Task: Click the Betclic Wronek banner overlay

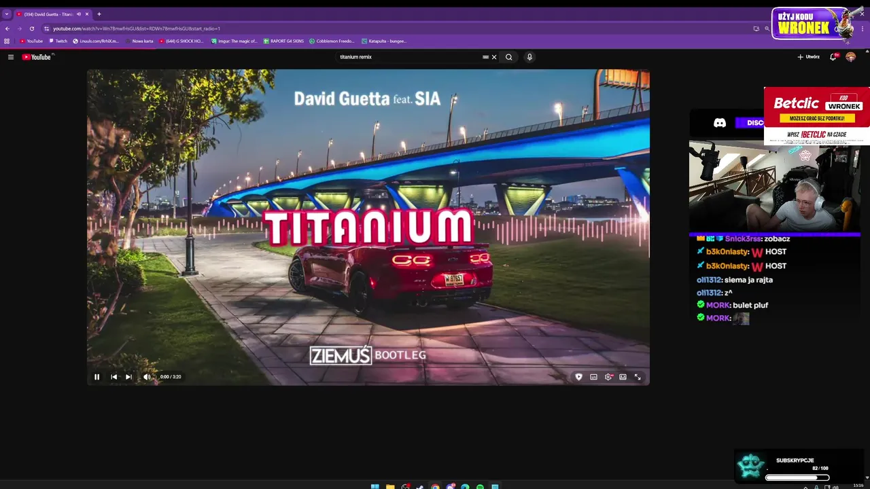Action: click(x=817, y=116)
